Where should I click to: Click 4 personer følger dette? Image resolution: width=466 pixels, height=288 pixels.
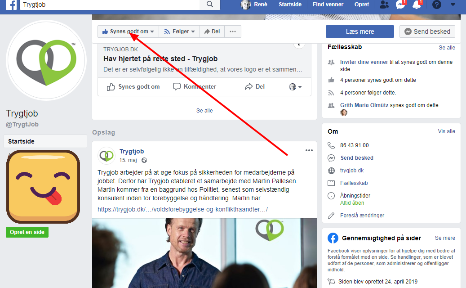click(368, 93)
